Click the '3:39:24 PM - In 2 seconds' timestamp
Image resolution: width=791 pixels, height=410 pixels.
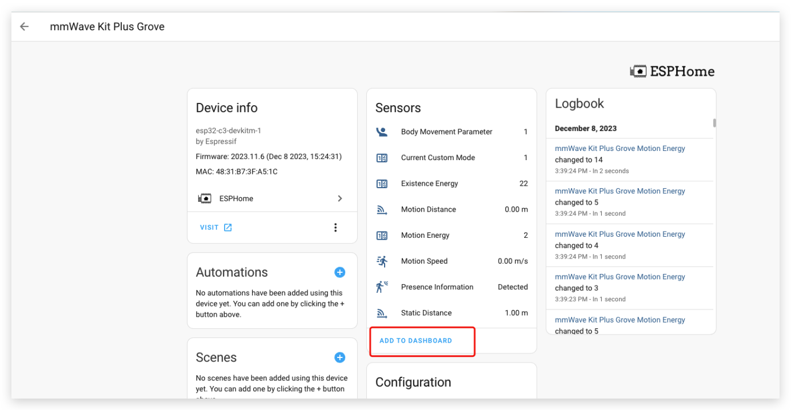coord(592,171)
